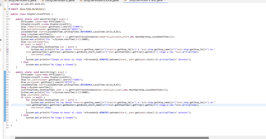Screen dimensions: 266x139
Task: Click the string literal "60911" in alicante line
Action: (x=75, y=29)
